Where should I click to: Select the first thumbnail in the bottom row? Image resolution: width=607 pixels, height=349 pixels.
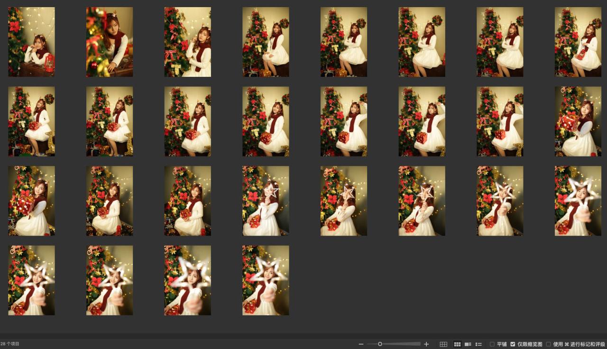[31, 280]
